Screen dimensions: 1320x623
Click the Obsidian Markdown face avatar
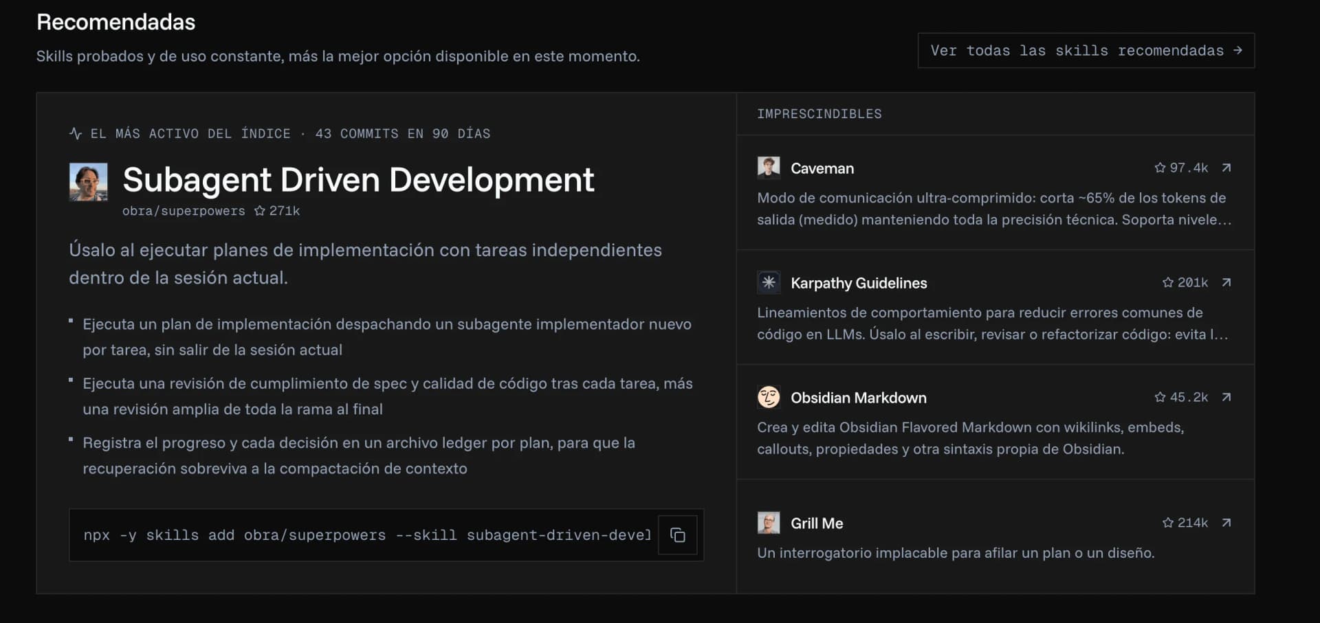769,397
